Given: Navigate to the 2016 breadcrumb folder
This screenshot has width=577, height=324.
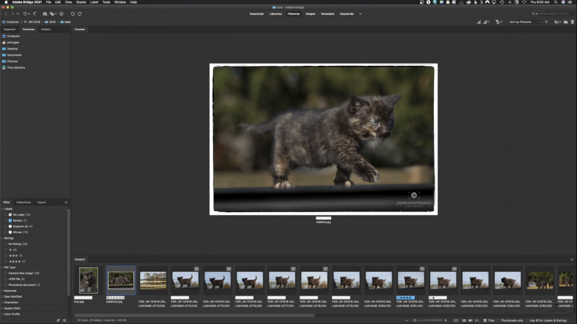Looking at the screenshot, I should (51, 22).
